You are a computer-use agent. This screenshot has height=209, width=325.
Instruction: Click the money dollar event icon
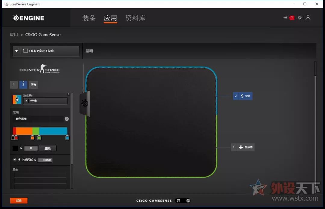coord(17,100)
